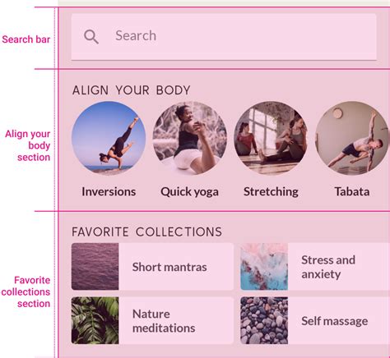This screenshot has width=390, height=358.
Task: Click the magnifying glass search icon
Action: click(x=91, y=37)
